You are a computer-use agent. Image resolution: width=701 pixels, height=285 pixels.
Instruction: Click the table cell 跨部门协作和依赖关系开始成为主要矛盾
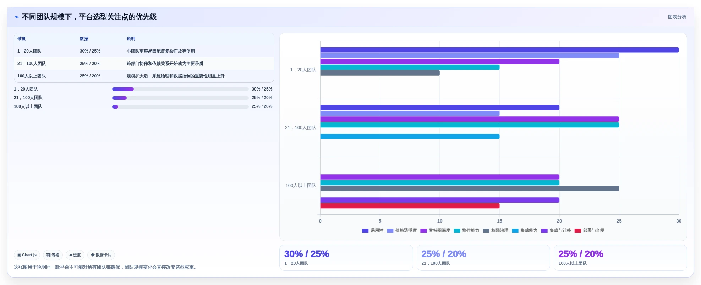(165, 64)
